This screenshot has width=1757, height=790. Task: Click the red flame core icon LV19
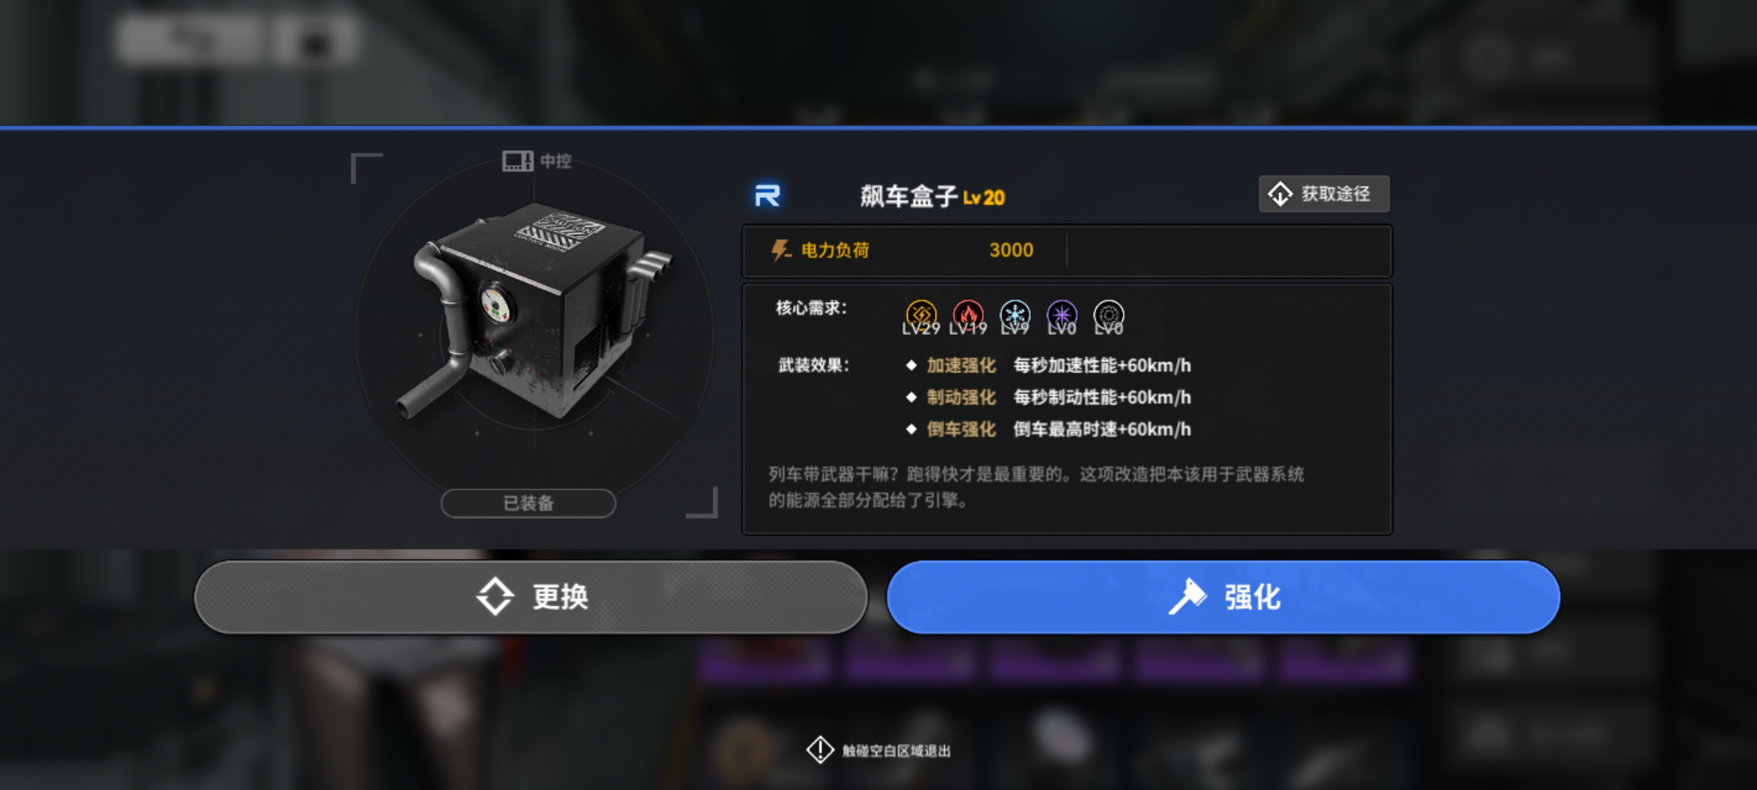point(968,316)
